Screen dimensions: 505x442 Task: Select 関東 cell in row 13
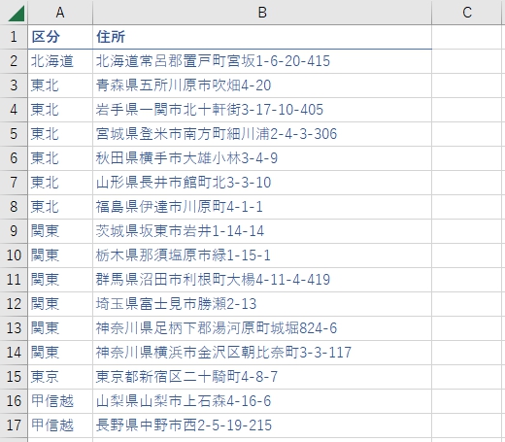[x=60, y=328]
